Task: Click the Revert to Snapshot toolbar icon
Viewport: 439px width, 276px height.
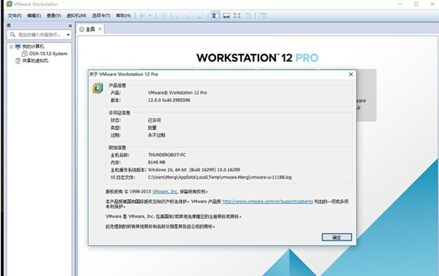Action: (190, 15)
